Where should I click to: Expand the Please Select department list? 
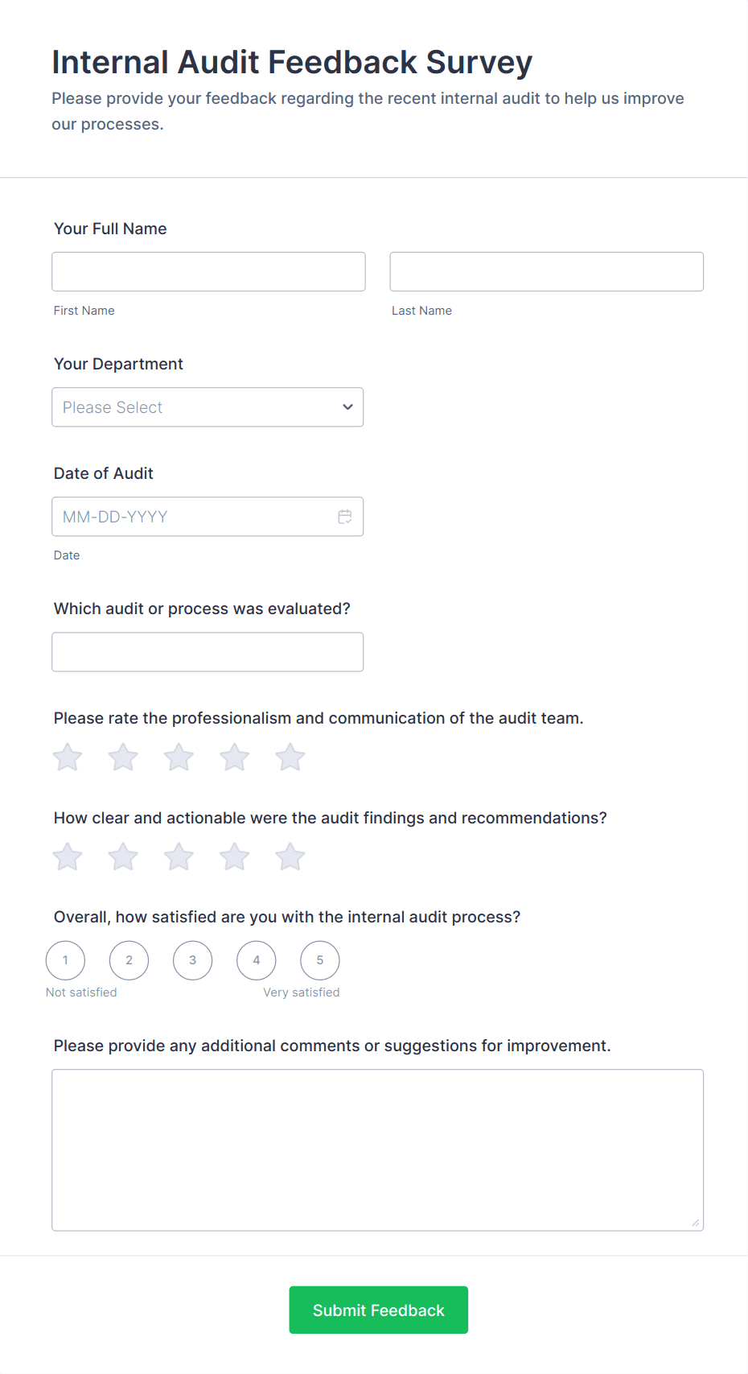[x=208, y=406]
